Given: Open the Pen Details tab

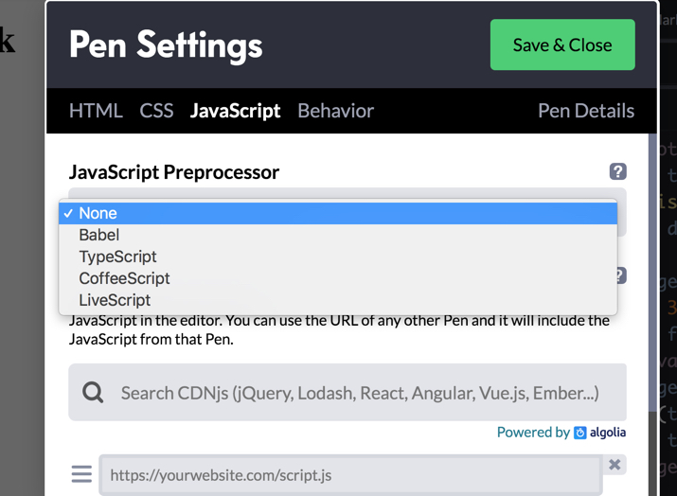Looking at the screenshot, I should coord(586,111).
